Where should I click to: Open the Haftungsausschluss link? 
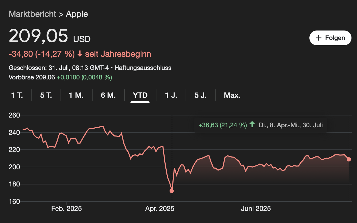[143, 68]
